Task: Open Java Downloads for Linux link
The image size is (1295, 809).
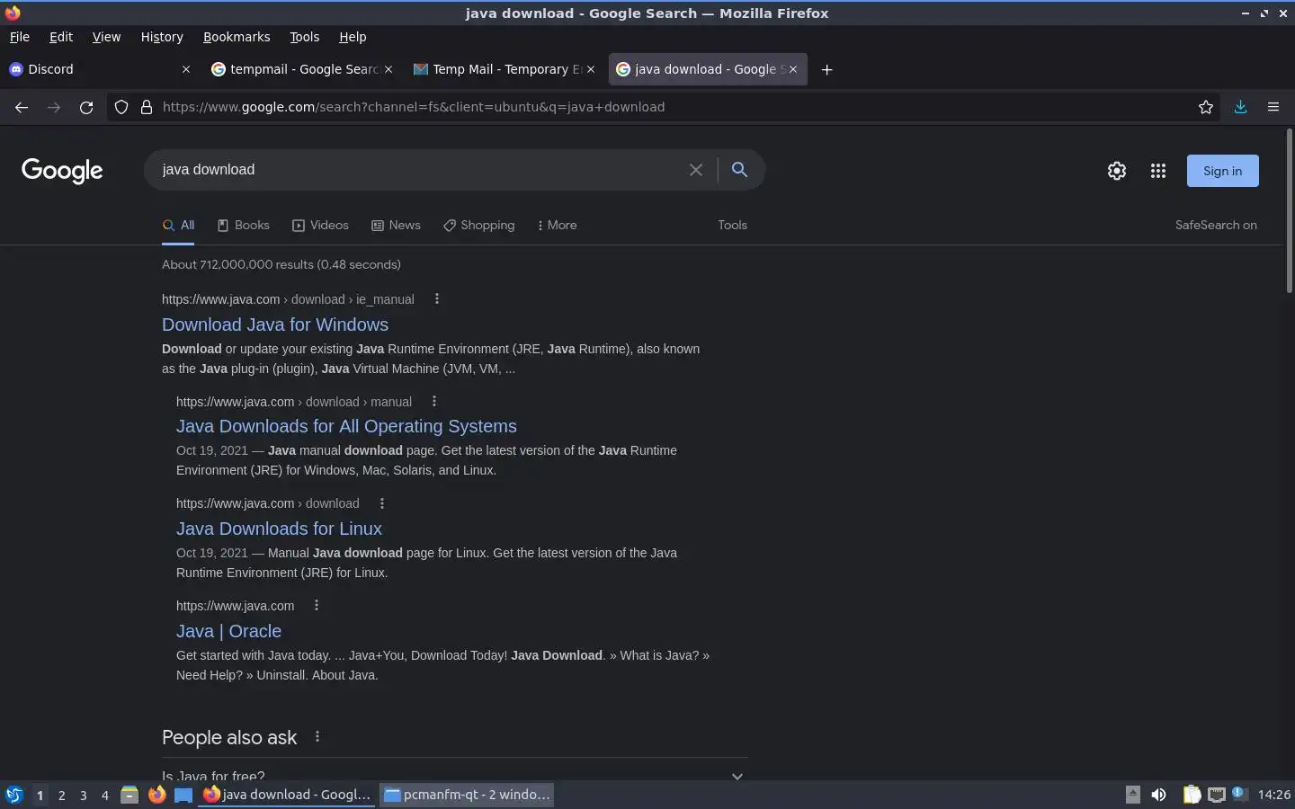Action: click(279, 529)
